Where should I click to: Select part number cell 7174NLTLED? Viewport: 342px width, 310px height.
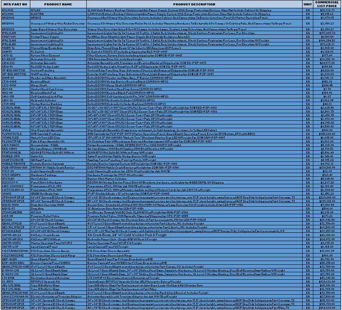point(15,138)
